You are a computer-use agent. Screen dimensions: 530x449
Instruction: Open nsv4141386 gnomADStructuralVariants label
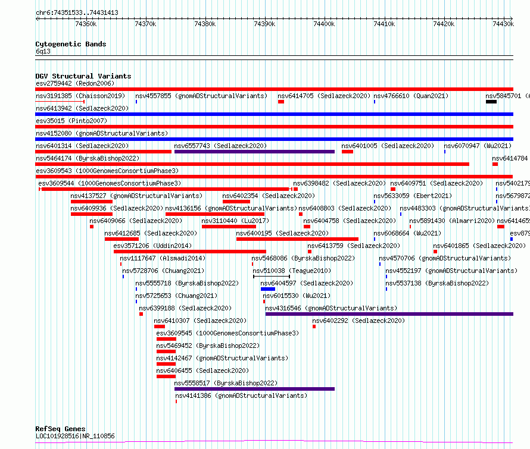coord(241,395)
